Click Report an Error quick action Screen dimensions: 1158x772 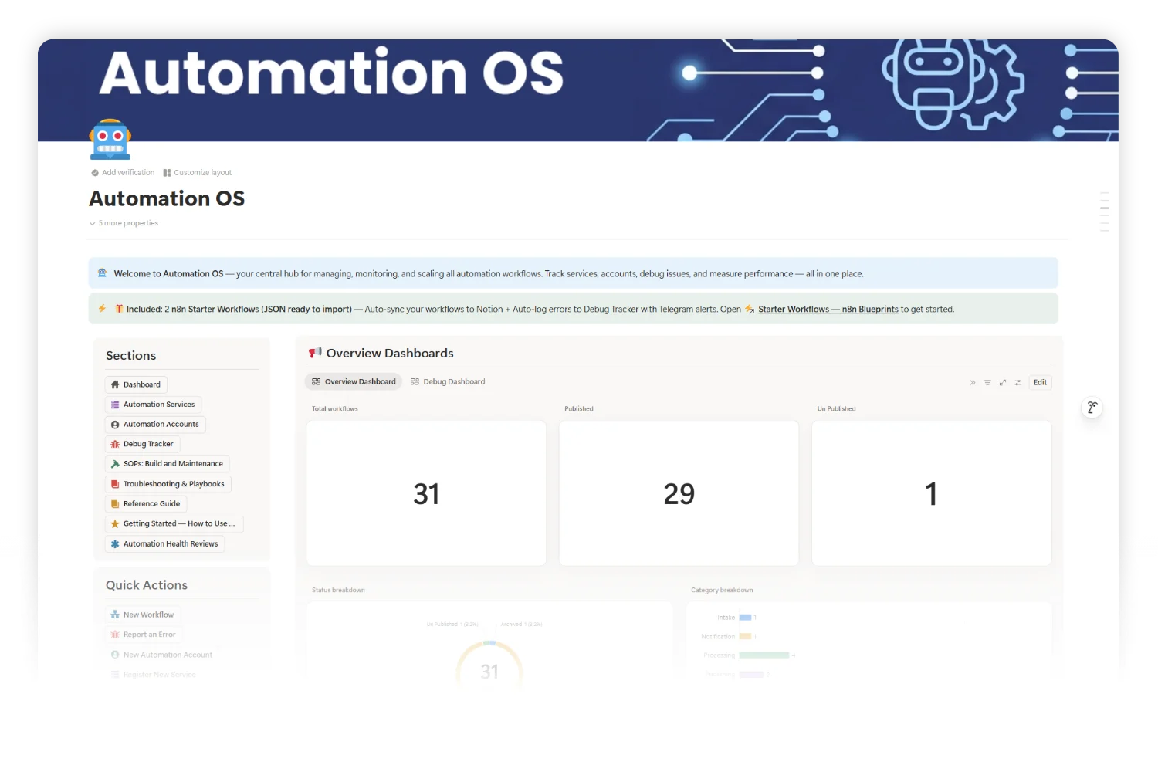coord(144,635)
